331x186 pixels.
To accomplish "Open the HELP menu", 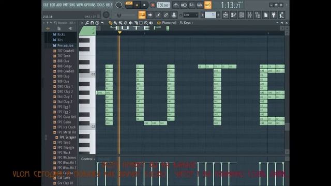I will click(x=109, y=5).
